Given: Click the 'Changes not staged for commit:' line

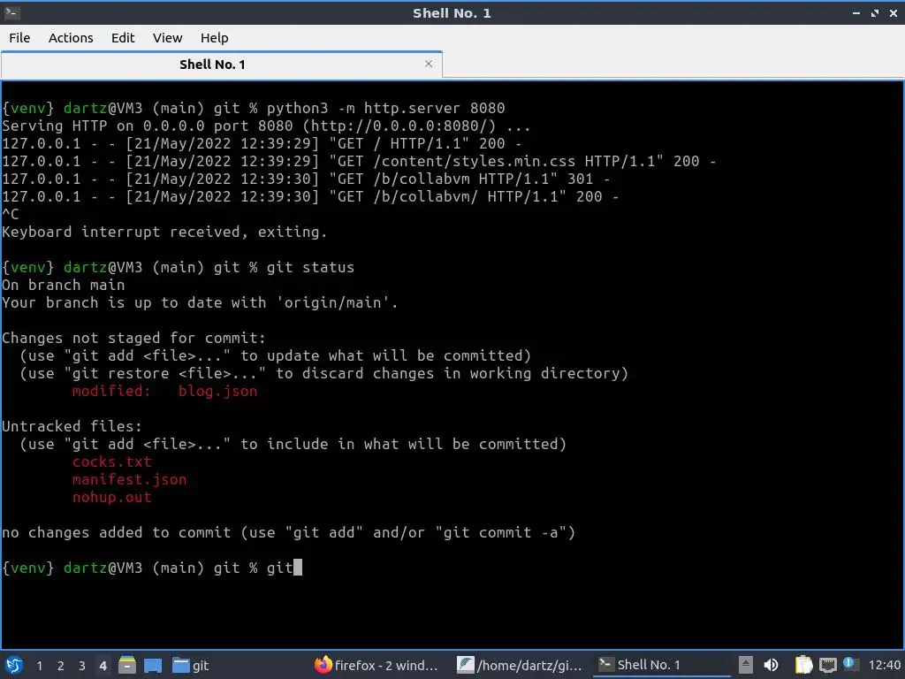Looking at the screenshot, I should point(134,338).
